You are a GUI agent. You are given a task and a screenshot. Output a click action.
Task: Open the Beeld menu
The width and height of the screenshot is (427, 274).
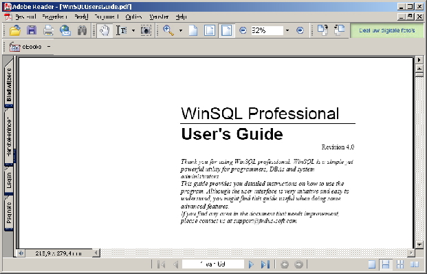(81, 17)
